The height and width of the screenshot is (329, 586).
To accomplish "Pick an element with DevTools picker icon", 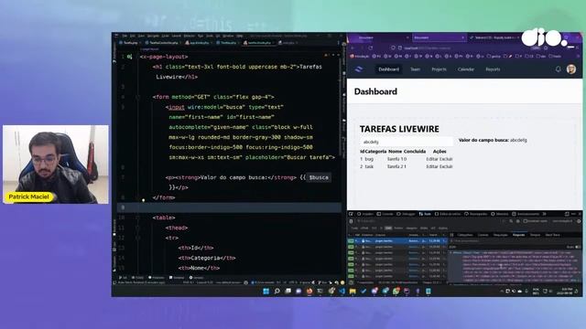I will point(351,214).
